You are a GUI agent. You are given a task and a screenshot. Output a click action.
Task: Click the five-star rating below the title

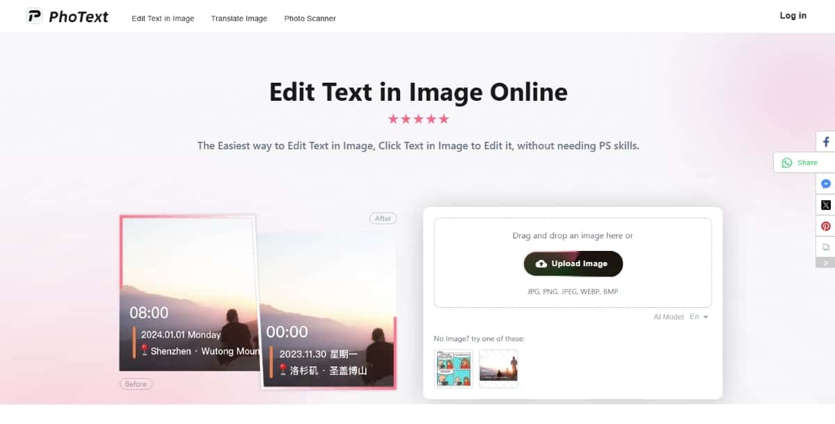coord(418,119)
